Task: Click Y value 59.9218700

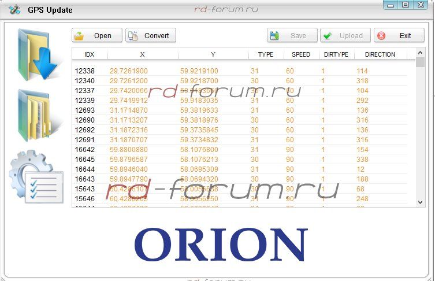Action: coord(199,80)
